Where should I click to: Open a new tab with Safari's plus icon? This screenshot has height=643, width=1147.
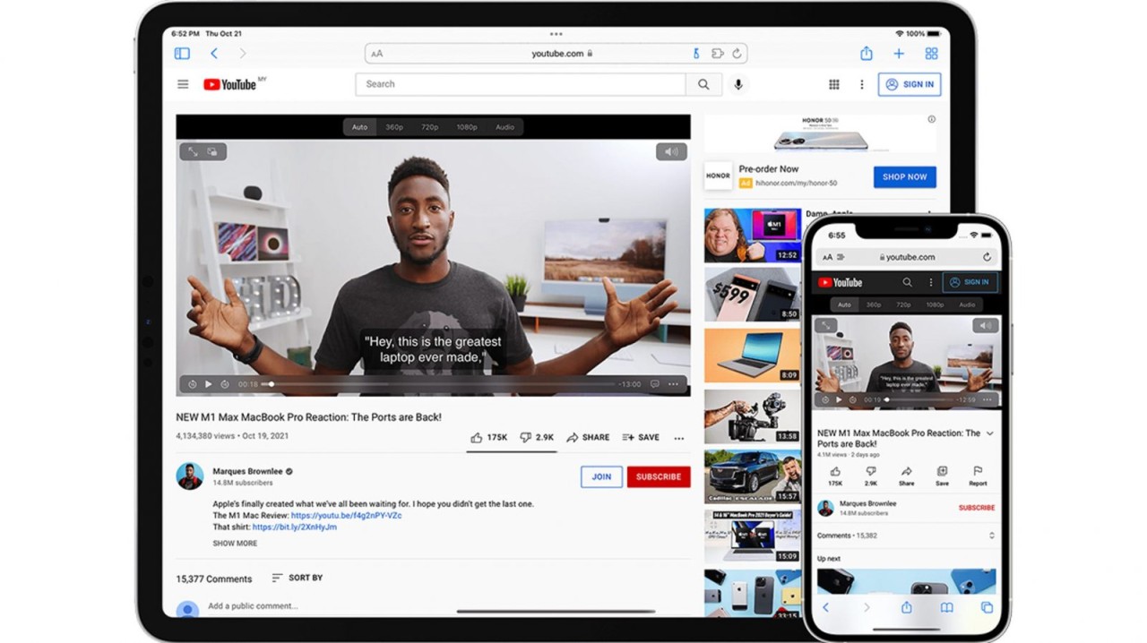coord(899,53)
